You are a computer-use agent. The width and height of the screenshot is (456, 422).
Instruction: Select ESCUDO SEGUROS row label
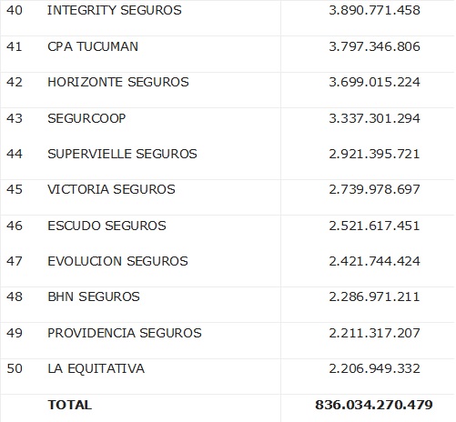pos(106,226)
